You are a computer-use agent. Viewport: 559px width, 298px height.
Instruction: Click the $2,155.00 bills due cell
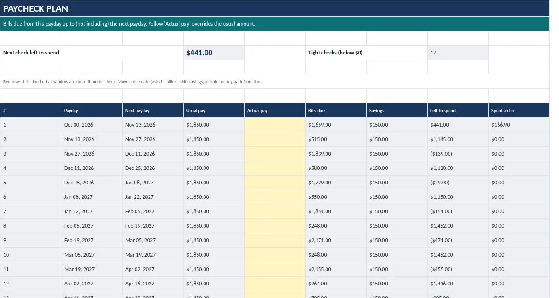[336, 269]
